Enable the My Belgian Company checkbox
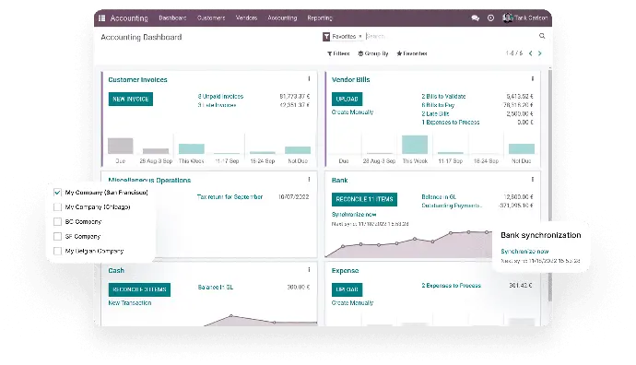Screen dimensions: 636x365 pos(57,251)
